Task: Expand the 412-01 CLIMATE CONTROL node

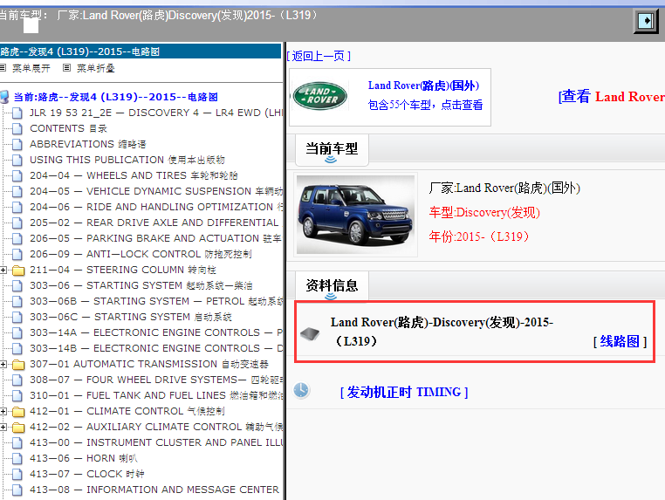Action: tap(3, 411)
